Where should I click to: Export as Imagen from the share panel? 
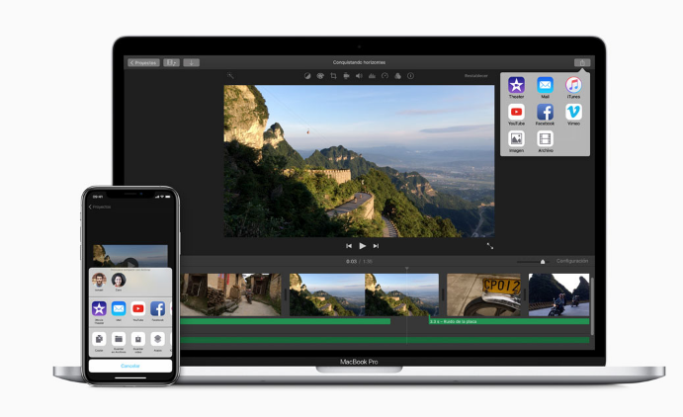[x=516, y=139]
